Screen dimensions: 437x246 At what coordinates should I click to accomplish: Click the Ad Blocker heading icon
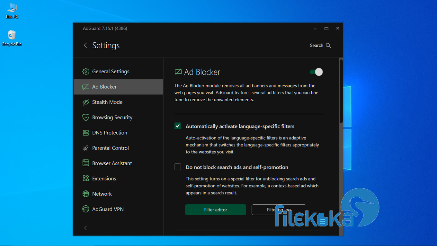[x=178, y=72]
